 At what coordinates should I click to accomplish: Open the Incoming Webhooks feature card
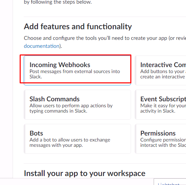(77, 70)
